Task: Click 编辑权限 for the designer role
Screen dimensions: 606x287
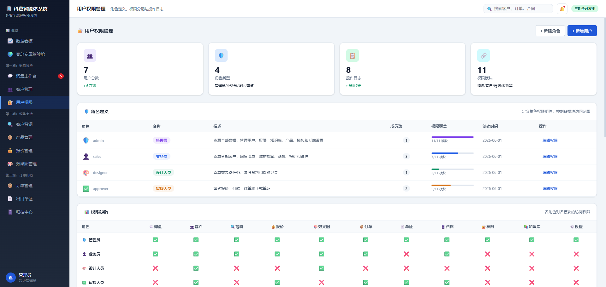Action: 550,173
